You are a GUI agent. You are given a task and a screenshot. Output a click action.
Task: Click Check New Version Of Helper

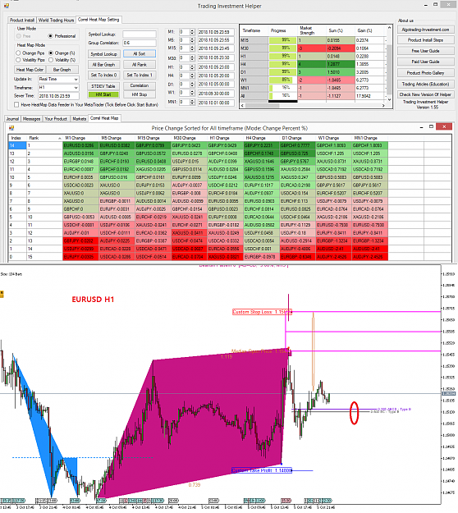point(426,94)
